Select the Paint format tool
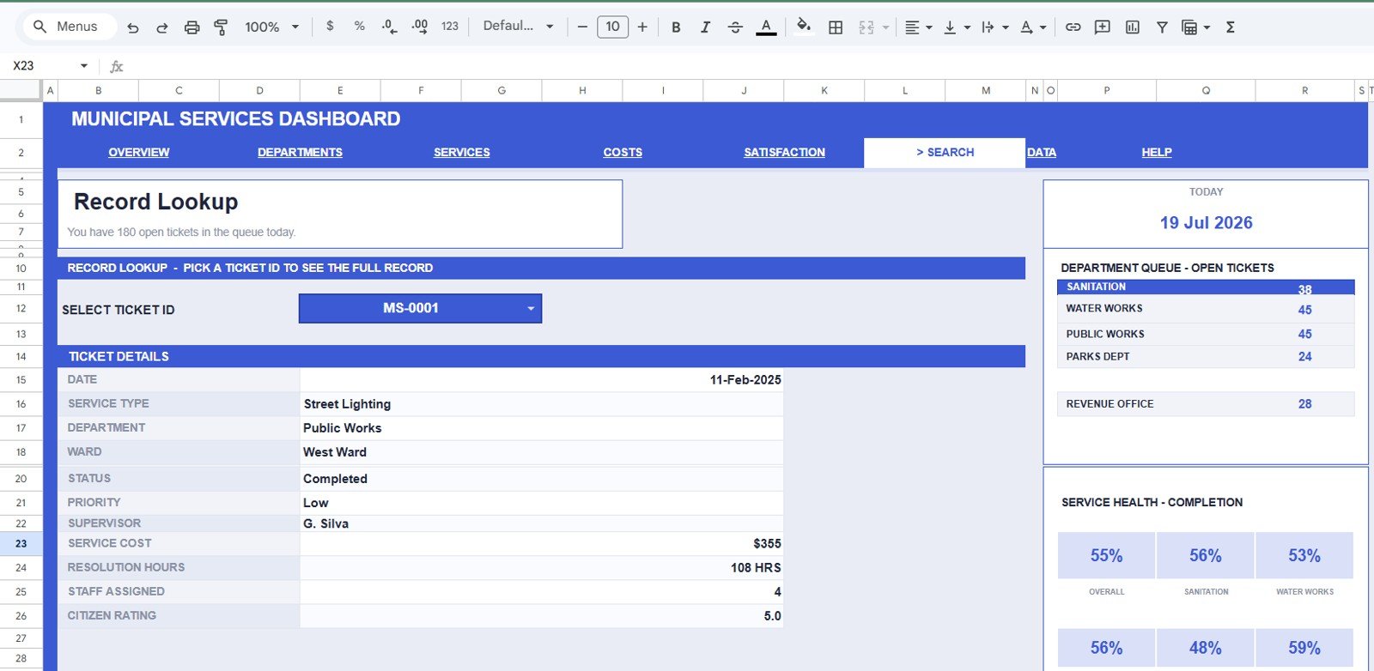1374x671 pixels. [221, 27]
